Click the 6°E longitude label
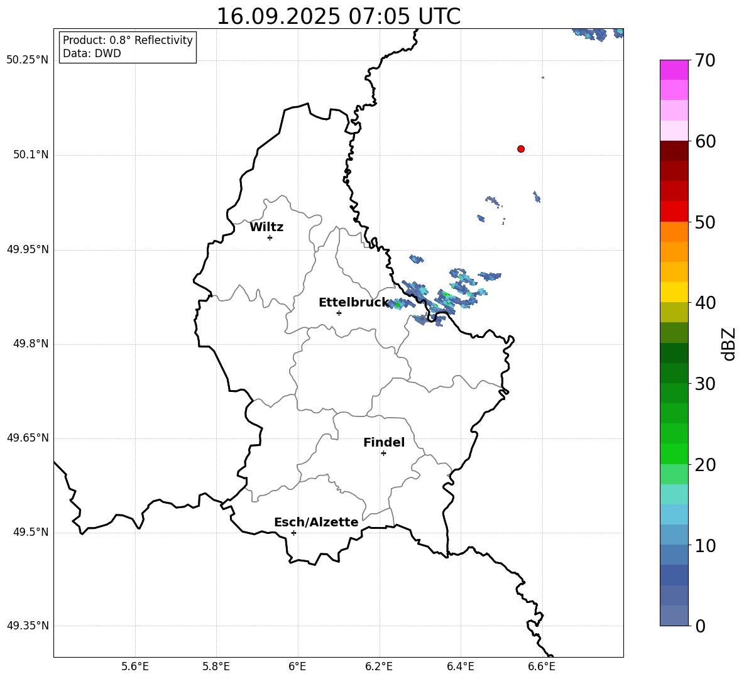Image resolution: width=744 pixels, height=679 pixels. (x=297, y=666)
